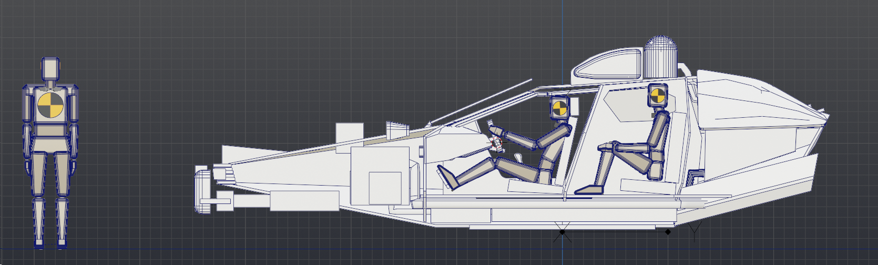Click the square panel on the front body

pyautogui.click(x=385, y=187)
